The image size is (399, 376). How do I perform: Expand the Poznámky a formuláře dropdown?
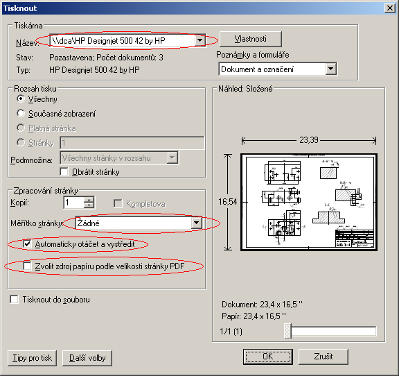click(330, 69)
